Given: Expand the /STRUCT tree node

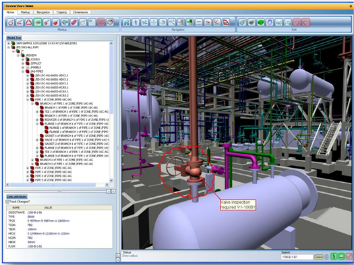Looking at the screenshot, I should coord(23,63).
